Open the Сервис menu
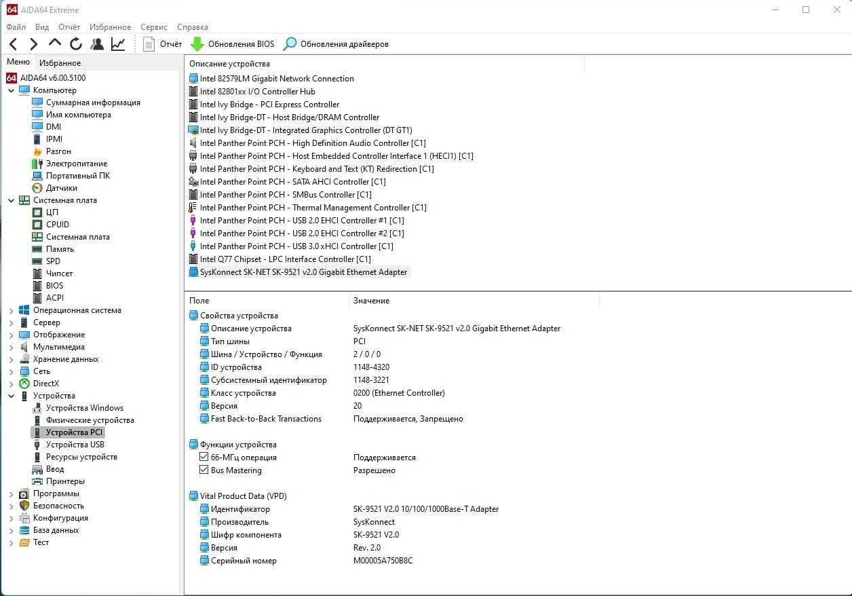The width and height of the screenshot is (852, 596). pos(154,27)
